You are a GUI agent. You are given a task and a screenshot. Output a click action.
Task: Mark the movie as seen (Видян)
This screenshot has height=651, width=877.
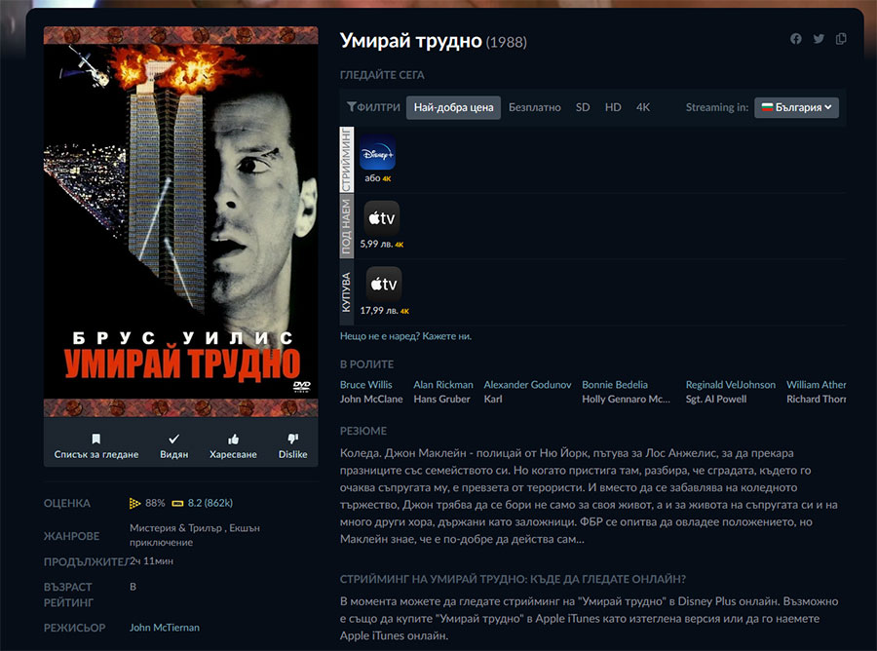(x=174, y=445)
